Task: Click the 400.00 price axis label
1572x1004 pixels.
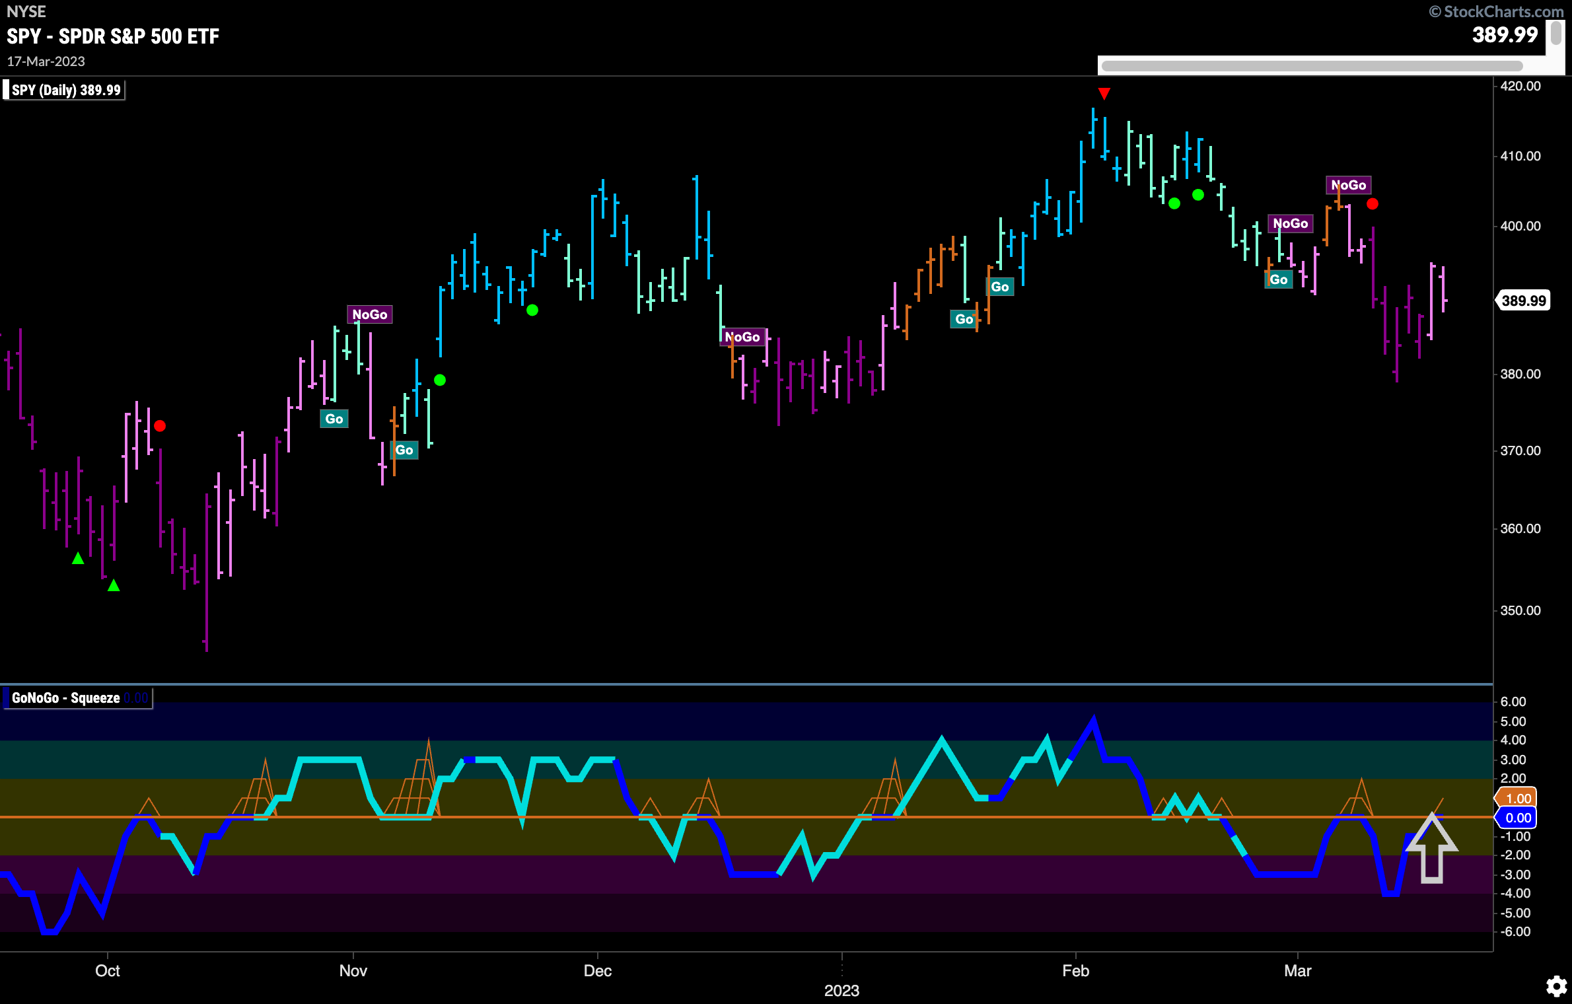Action: [x=1520, y=226]
